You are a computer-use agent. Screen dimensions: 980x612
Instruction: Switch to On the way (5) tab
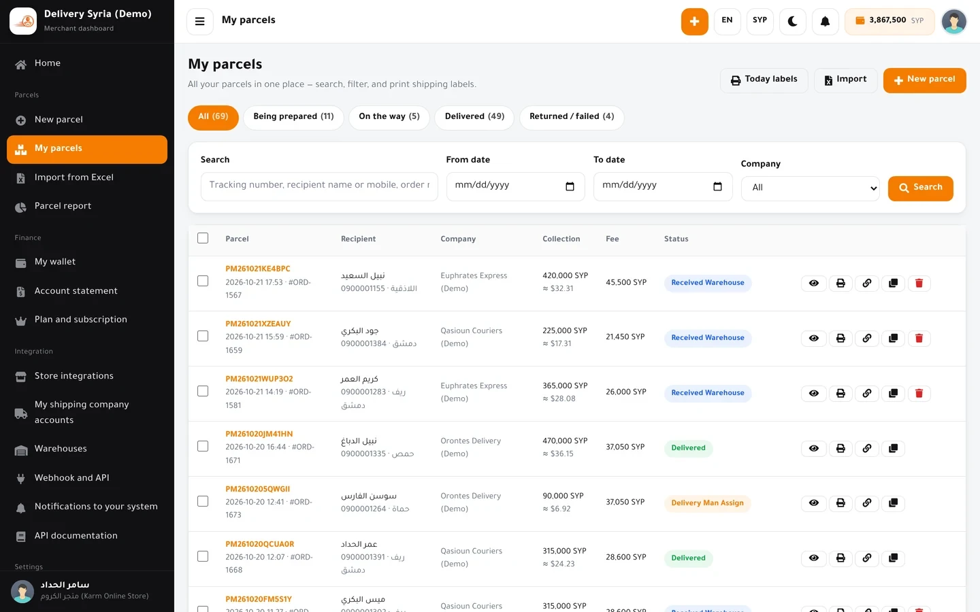point(389,117)
